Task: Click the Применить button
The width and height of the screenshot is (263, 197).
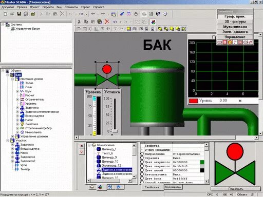Action: tap(236, 189)
